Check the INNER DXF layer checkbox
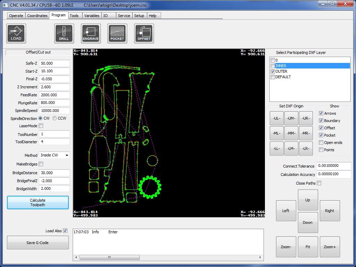This screenshot has width=356, height=267. coord(273,66)
